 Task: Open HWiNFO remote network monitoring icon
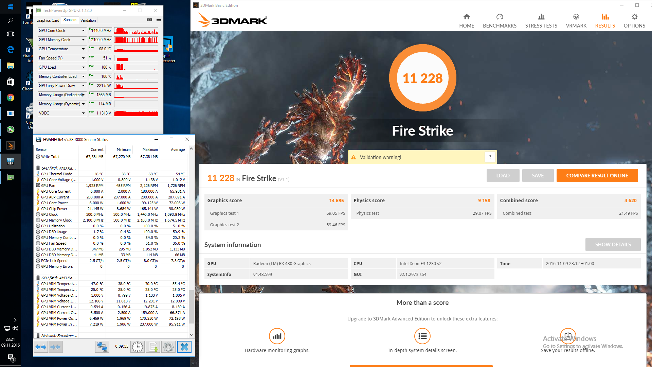pyautogui.click(x=102, y=347)
